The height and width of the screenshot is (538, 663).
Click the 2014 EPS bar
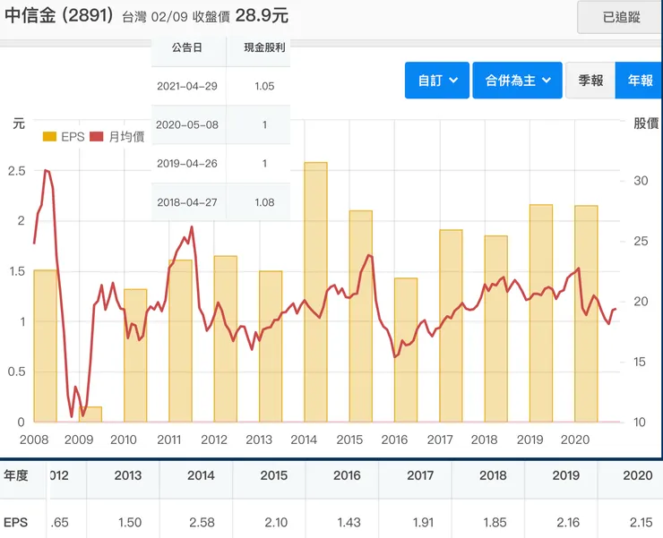click(x=315, y=292)
